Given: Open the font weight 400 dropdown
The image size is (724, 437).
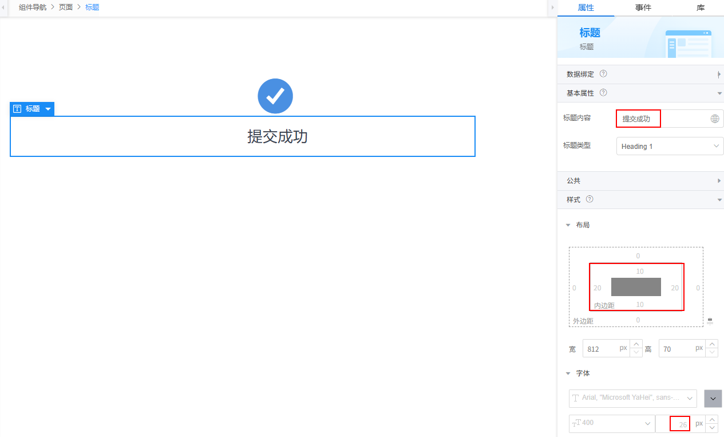Looking at the screenshot, I should coord(612,423).
